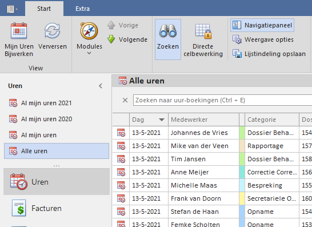Screen dimensions: 312x227
Task: Open the Uren module
Action: tap(57, 182)
